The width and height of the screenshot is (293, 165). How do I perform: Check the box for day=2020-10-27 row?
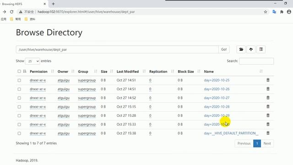click(x=19, y=98)
